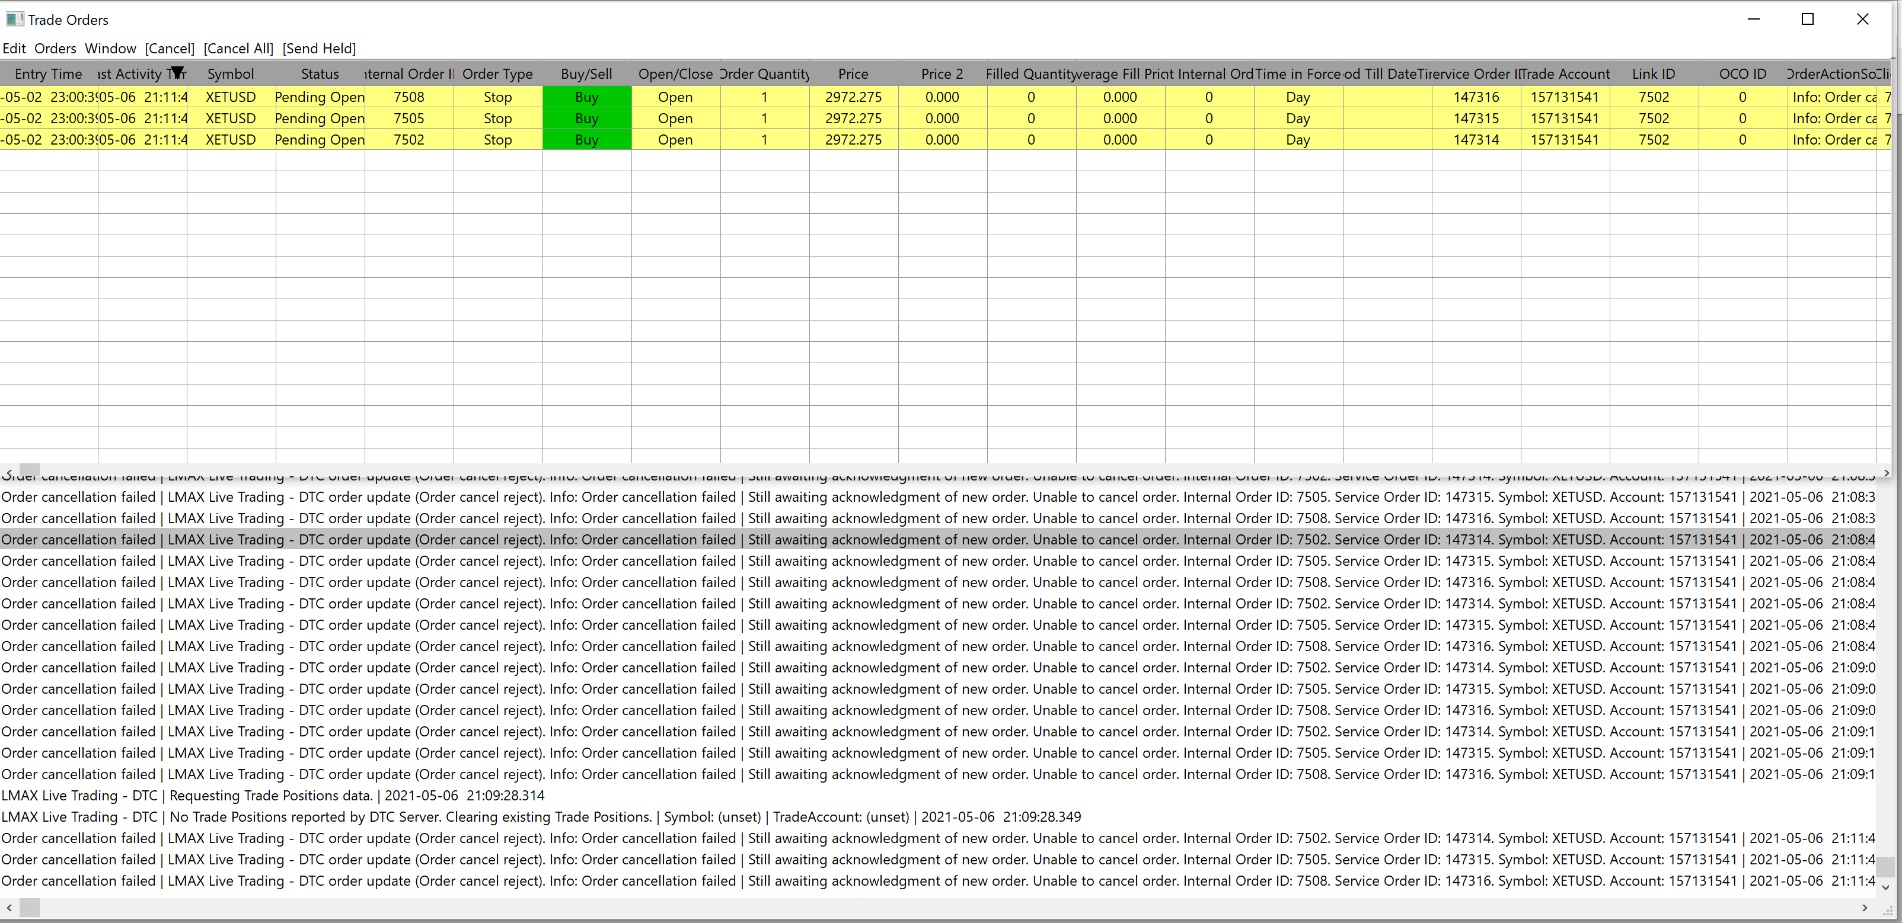Sort by the Symbol column header
The width and height of the screenshot is (1902, 923).
click(x=231, y=74)
